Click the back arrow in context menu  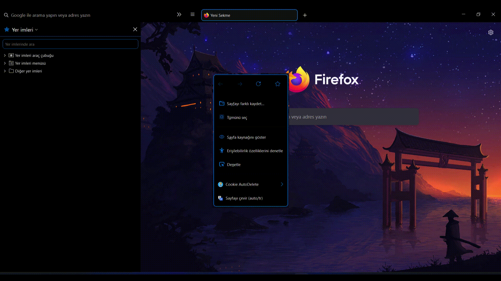(x=220, y=84)
